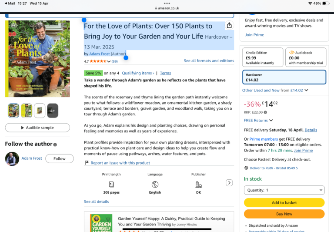
Task: Select the Audiobook format option
Action: coord(305,57)
